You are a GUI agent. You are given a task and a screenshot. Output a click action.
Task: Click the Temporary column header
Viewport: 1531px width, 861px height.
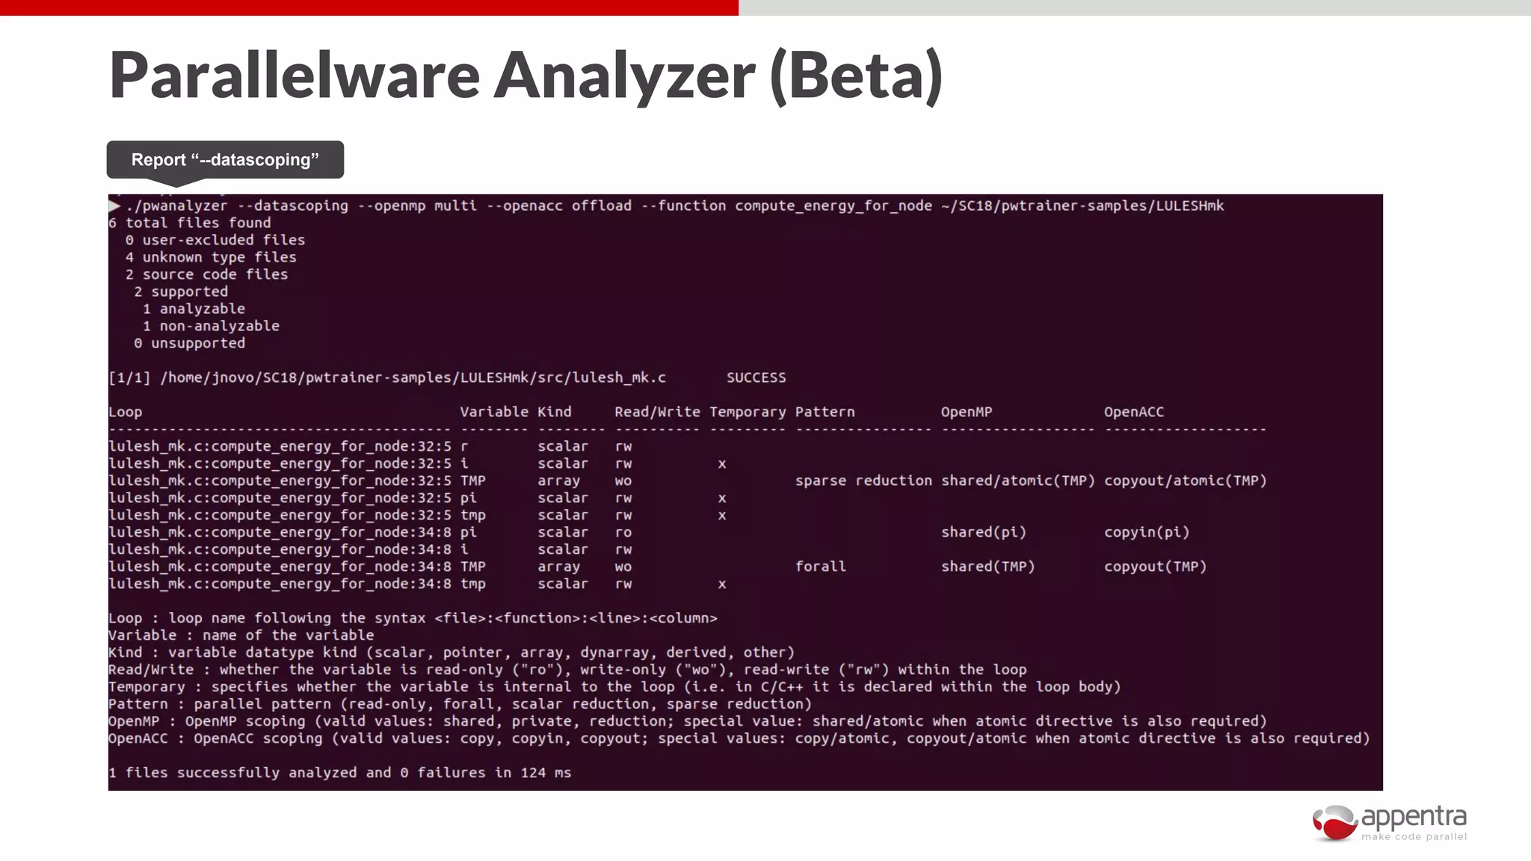tap(748, 412)
